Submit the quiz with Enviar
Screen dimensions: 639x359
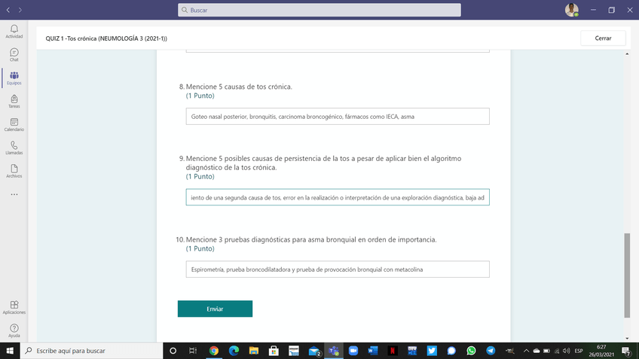click(x=215, y=309)
